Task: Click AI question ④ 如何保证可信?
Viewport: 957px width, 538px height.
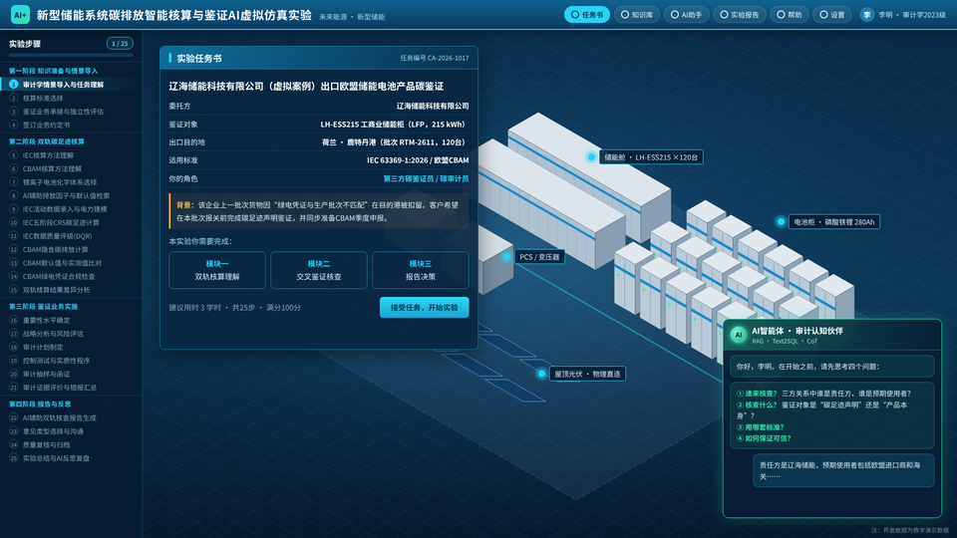Action: [765, 438]
